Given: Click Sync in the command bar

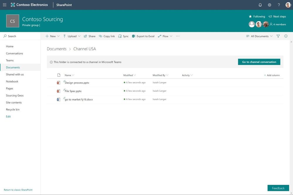Looking at the screenshot, I should pyautogui.click(x=123, y=36).
